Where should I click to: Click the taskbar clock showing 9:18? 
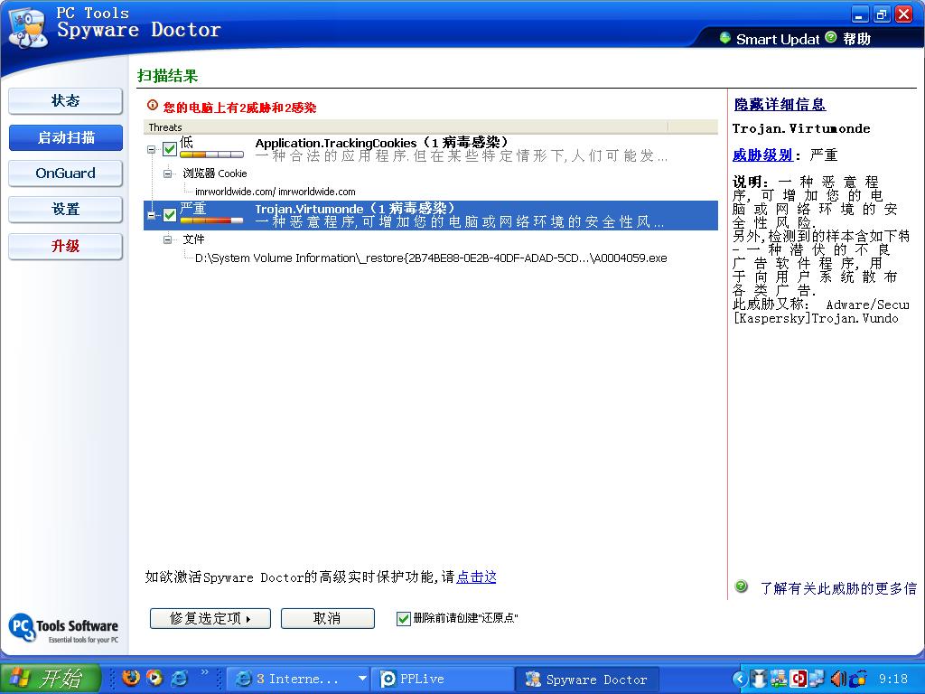893,680
